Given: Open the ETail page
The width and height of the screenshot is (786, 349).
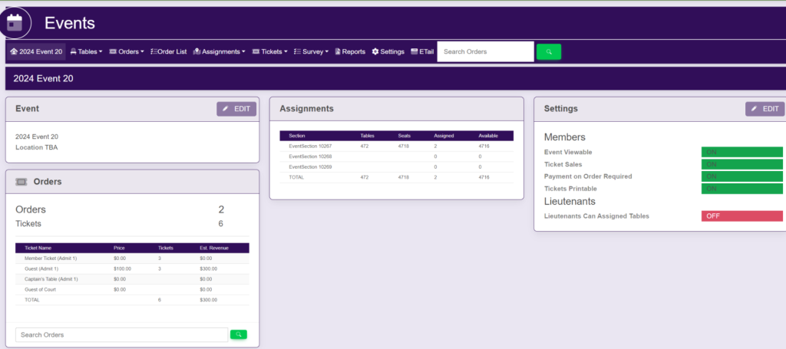Looking at the screenshot, I should (423, 52).
